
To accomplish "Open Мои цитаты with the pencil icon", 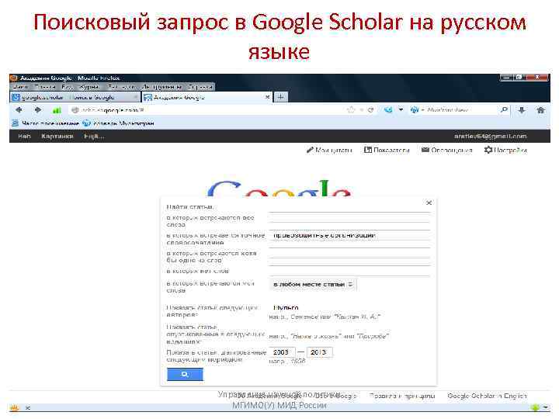I will [329, 150].
